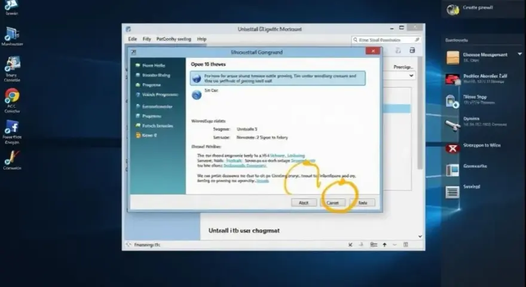Click the red X icon in the right panel

coord(452,148)
